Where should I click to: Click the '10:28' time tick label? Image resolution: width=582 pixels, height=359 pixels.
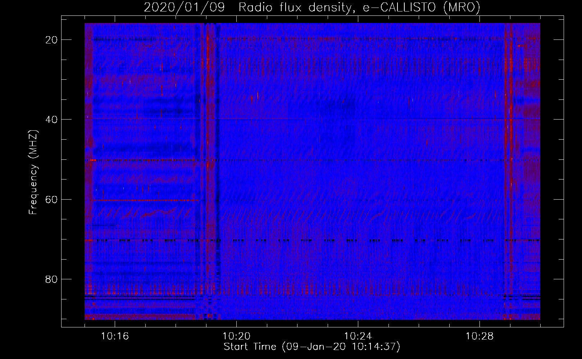(x=479, y=336)
